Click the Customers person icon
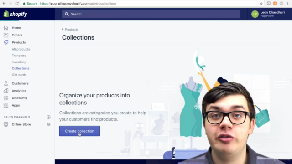Screen dimensions: 292x164 [6, 83]
